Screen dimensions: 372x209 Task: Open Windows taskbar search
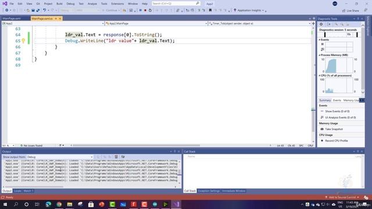16,204
